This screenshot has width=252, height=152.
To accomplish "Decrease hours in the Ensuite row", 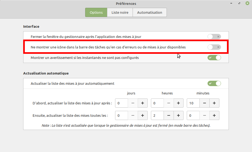I will point(169,115).
